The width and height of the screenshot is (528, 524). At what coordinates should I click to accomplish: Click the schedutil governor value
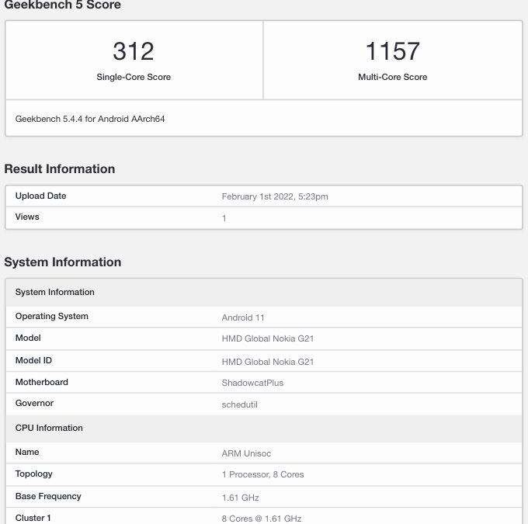point(239,404)
